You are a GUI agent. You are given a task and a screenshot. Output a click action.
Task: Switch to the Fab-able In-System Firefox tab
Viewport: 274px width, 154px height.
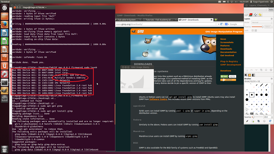[128, 20]
